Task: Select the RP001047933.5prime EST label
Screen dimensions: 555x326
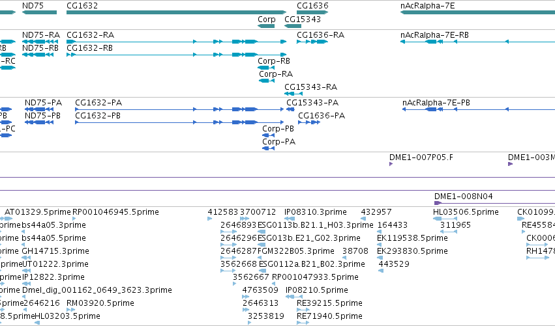Action: coord(315,277)
